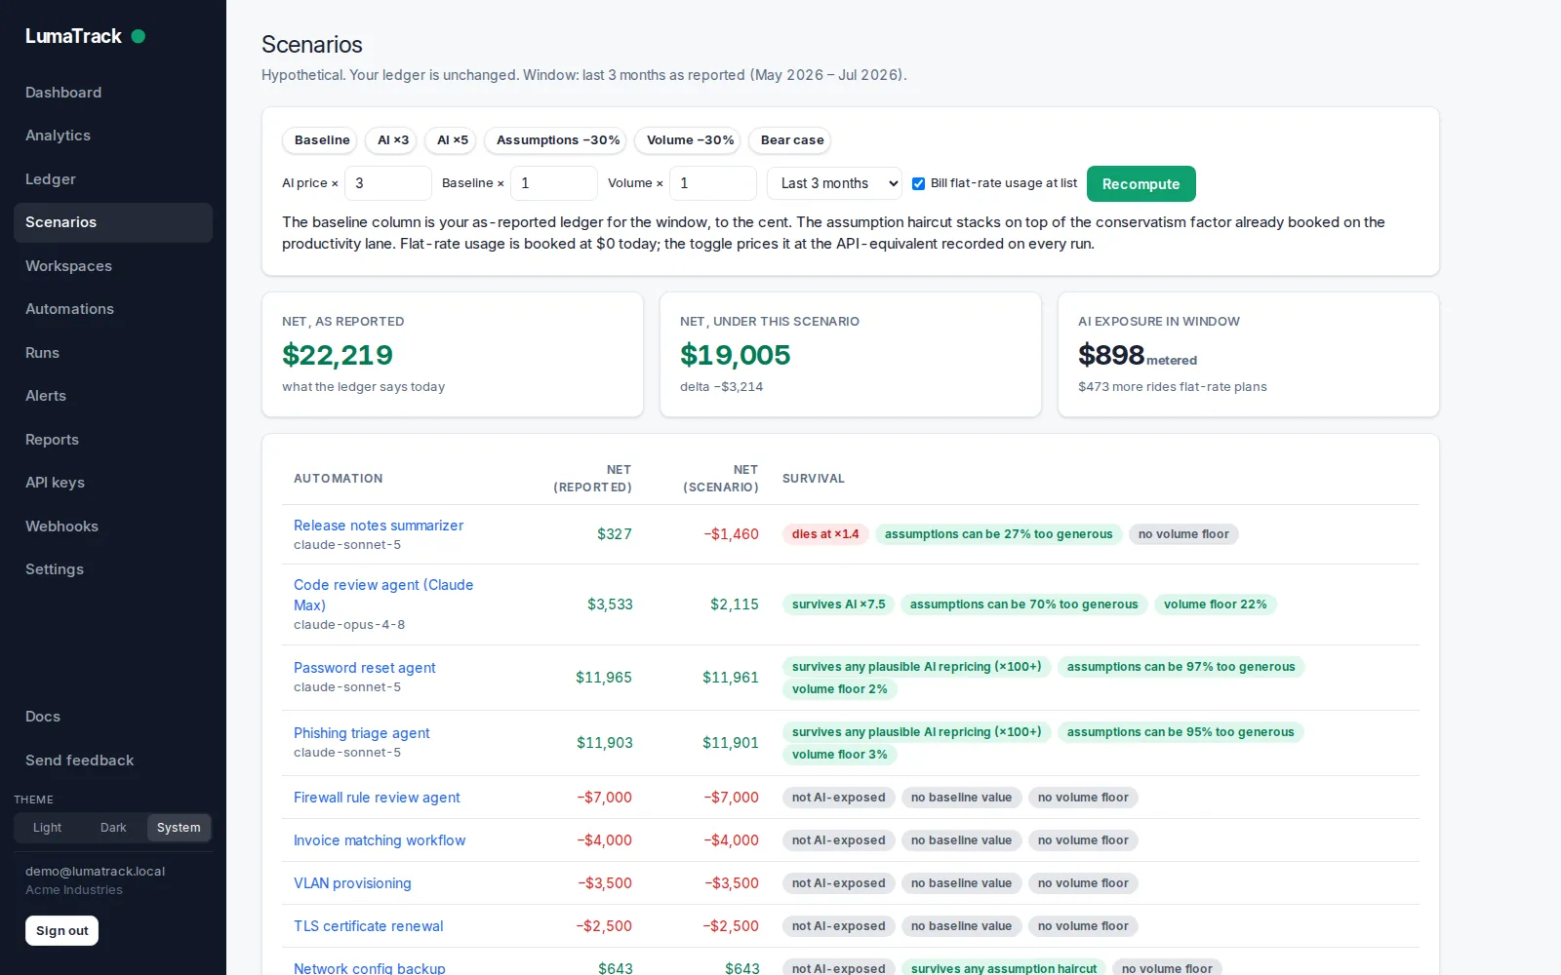This screenshot has height=975, width=1561.
Task: Click the $3,533 reported net cell
Action: 610,604
